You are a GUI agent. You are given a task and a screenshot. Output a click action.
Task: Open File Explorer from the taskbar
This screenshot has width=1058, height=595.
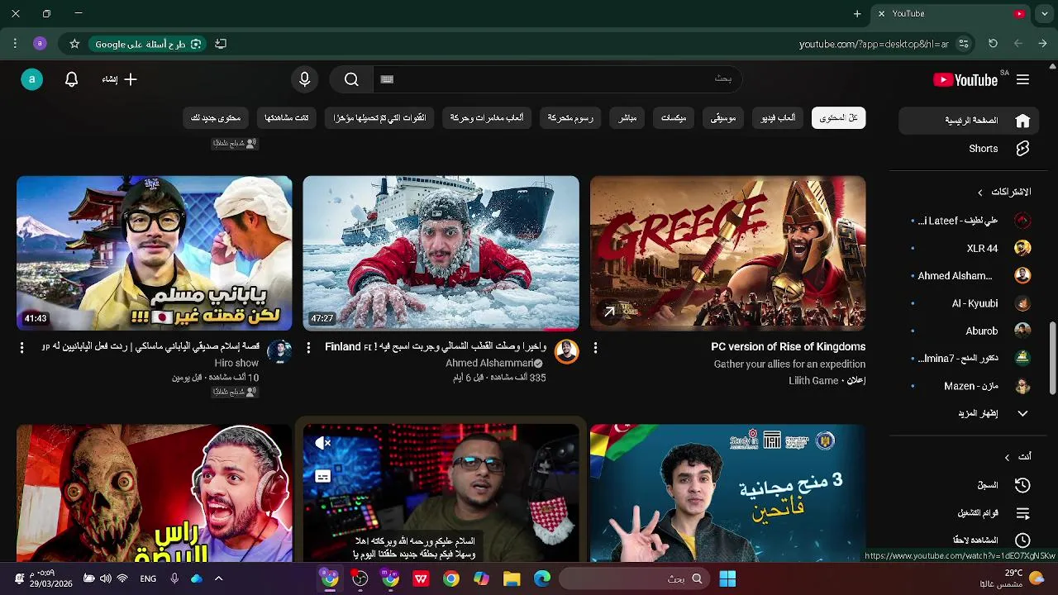512,579
